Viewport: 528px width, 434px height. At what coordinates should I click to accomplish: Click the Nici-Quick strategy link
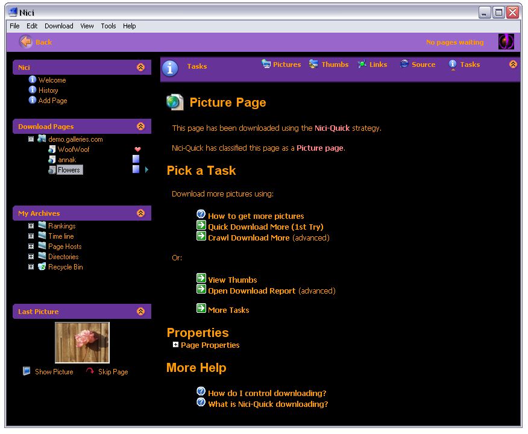pyautogui.click(x=332, y=128)
